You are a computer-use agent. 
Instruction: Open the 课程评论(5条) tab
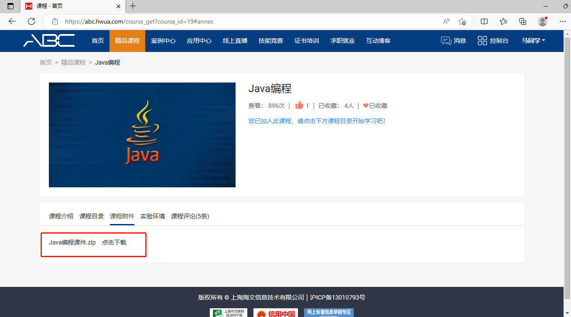[x=190, y=216]
